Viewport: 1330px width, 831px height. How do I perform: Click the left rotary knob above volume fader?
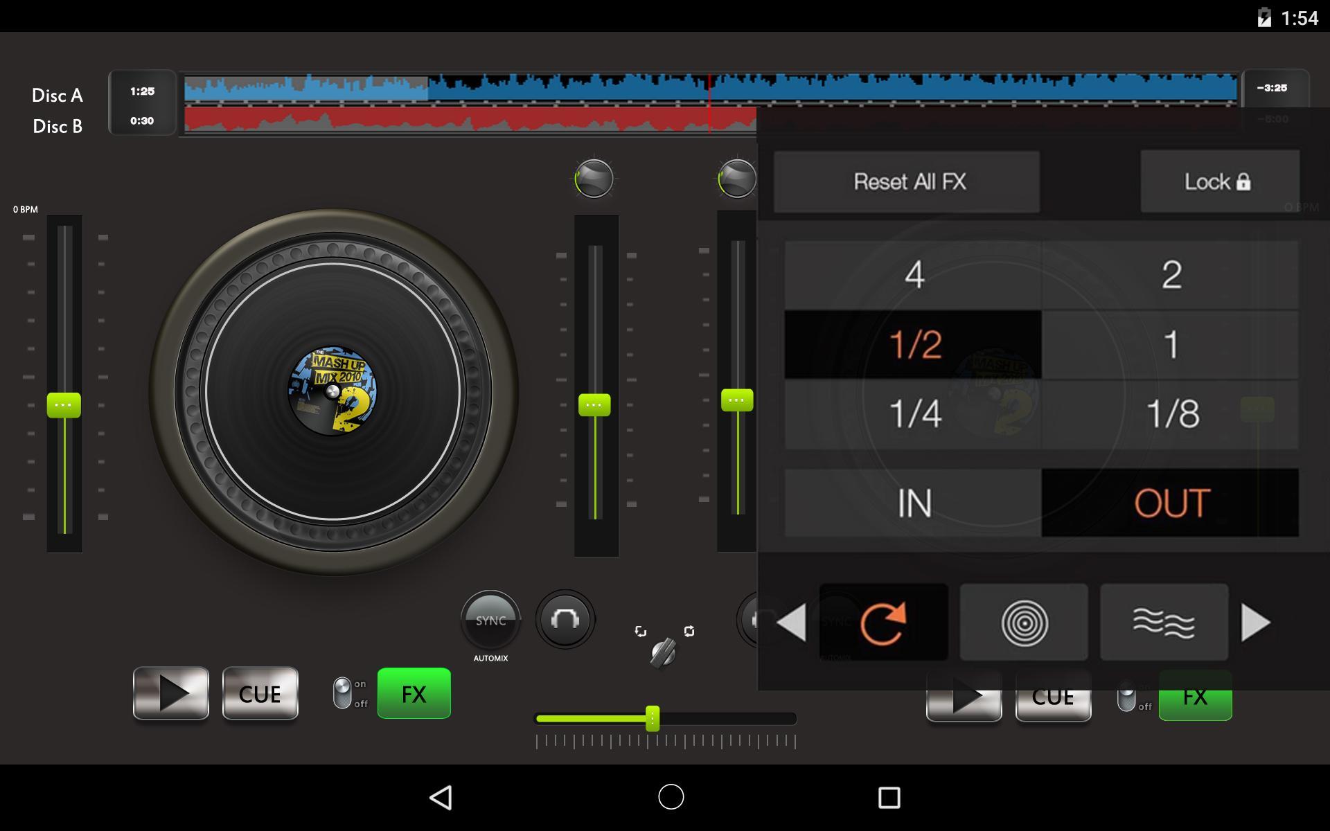[594, 179]
